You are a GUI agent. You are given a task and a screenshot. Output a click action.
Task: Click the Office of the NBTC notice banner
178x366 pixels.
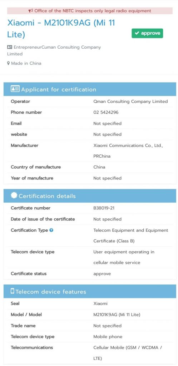[x=90, y=11]
